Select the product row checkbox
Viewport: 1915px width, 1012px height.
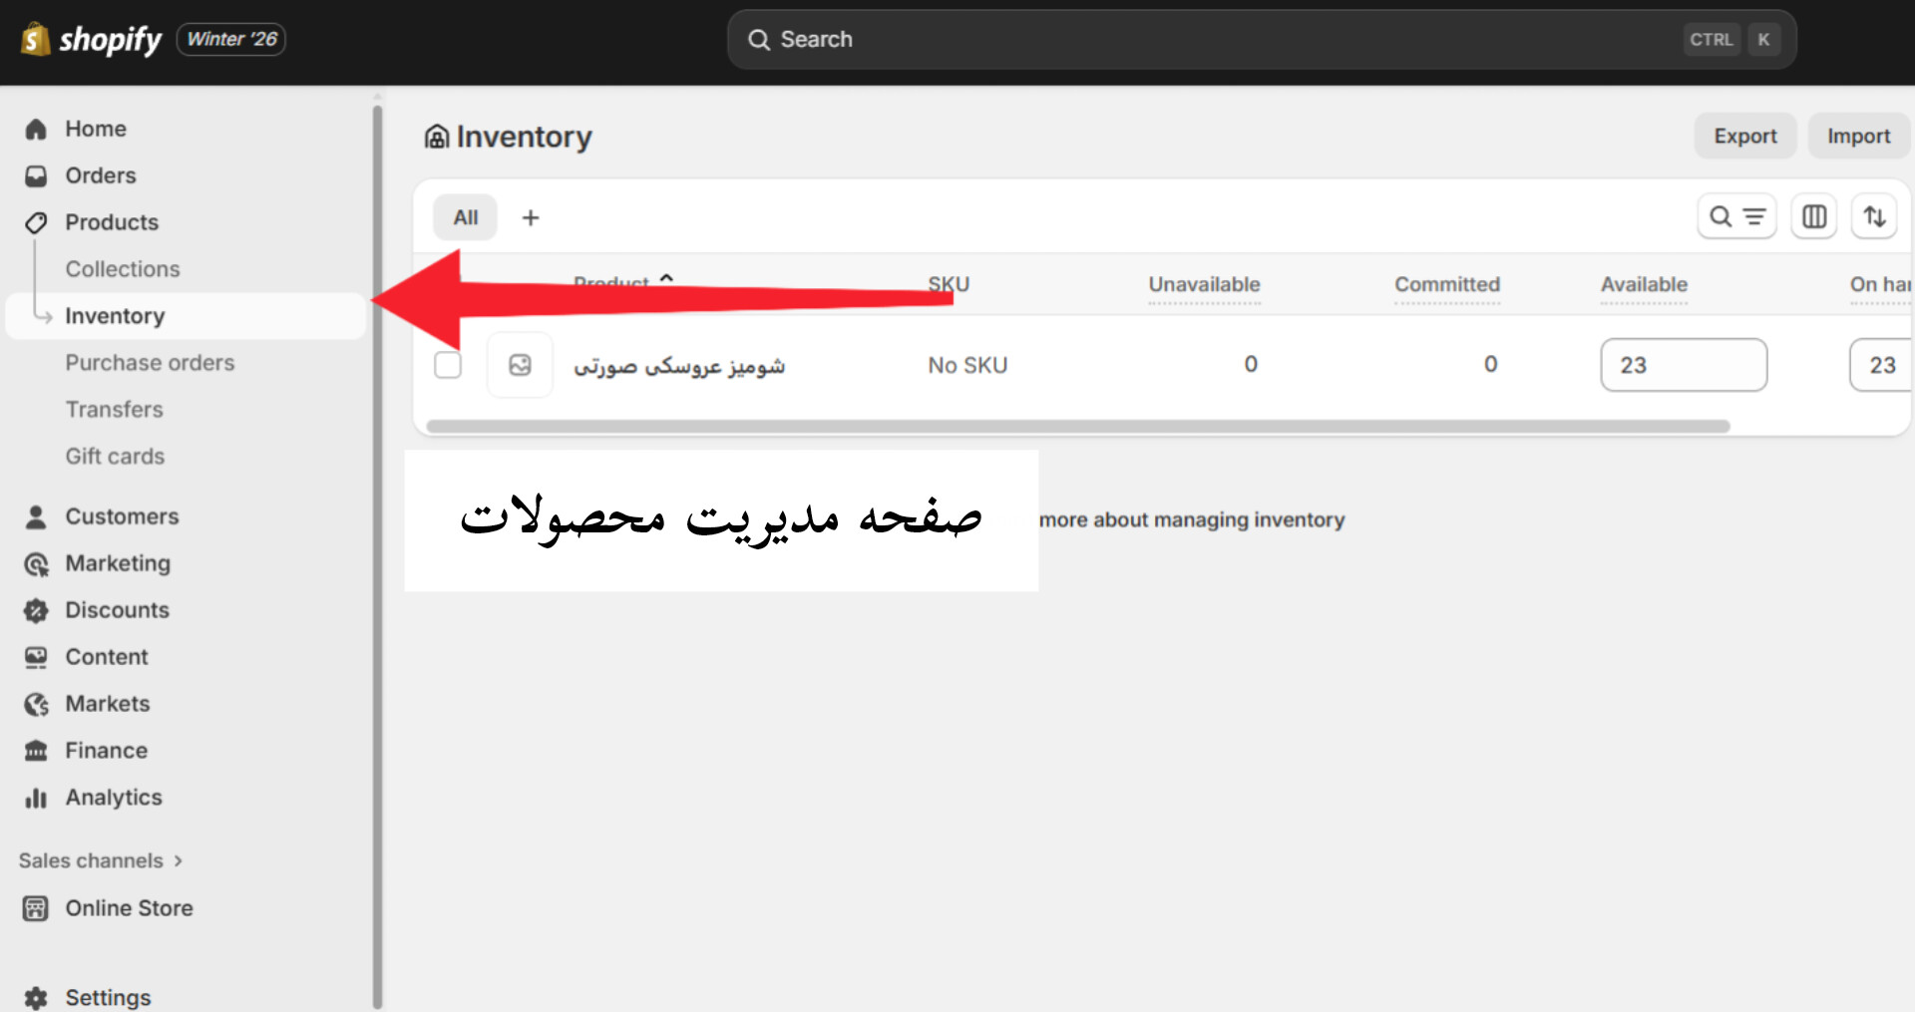click(x=448, y=365)
